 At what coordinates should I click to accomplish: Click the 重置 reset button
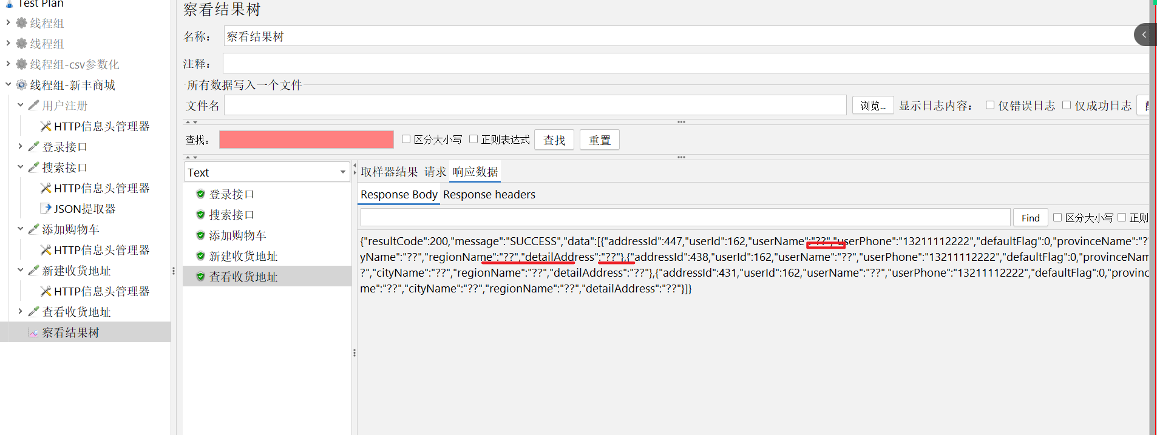tap(600, 140)
